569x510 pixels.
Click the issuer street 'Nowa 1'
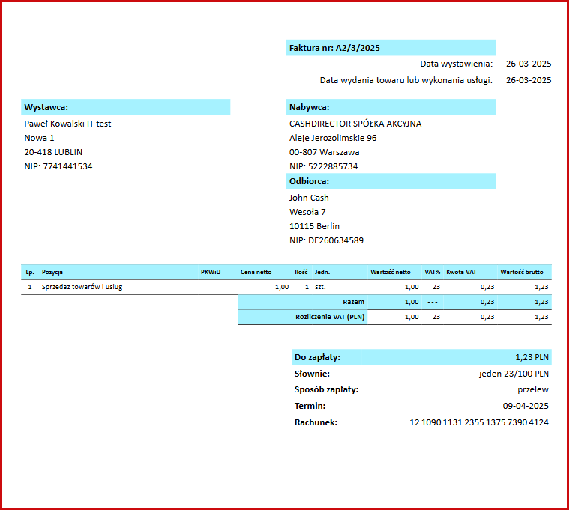39,138
